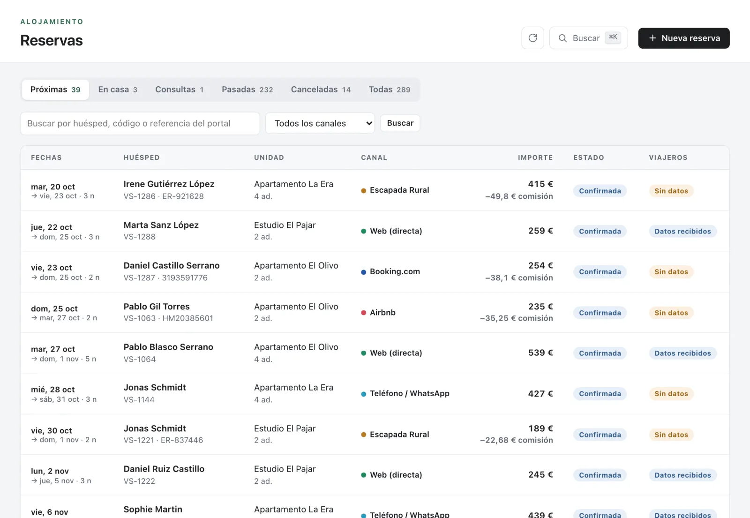Click the plus icon in Nueva reserva
The image size is (750, 518).
tap(652, 38)
